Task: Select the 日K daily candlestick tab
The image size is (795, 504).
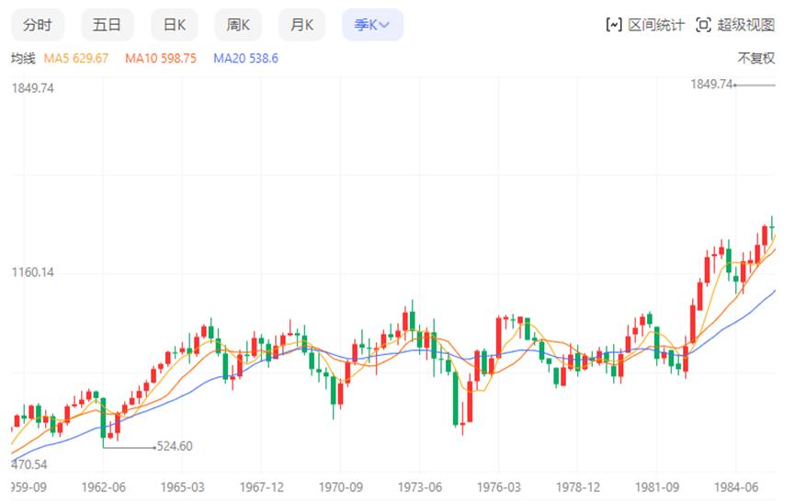Action: [175, 24]
